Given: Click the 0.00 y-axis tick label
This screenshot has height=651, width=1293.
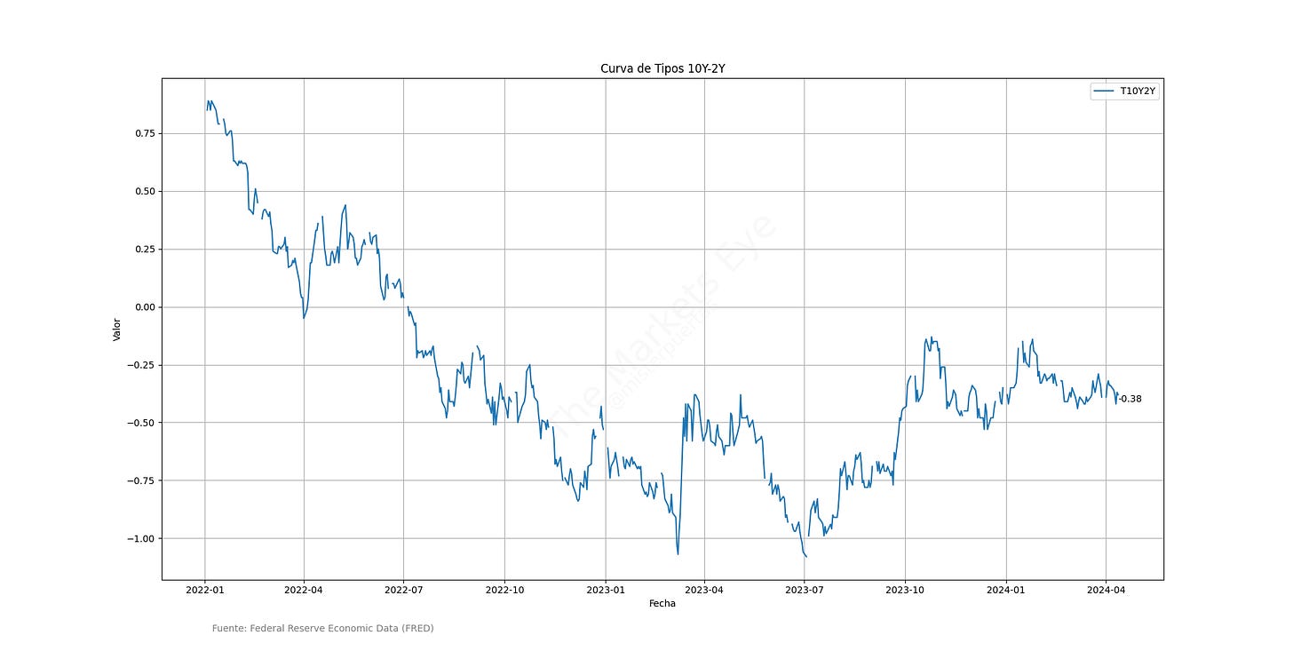Looking at the screenshot, I should point(144,307).
